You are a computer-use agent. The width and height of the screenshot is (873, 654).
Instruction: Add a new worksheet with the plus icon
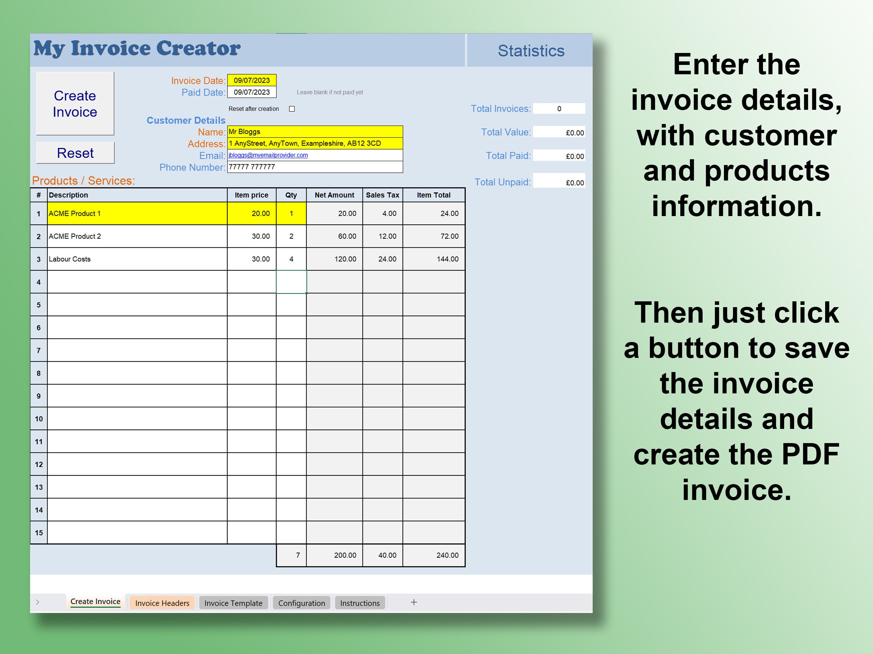point(414,602)
